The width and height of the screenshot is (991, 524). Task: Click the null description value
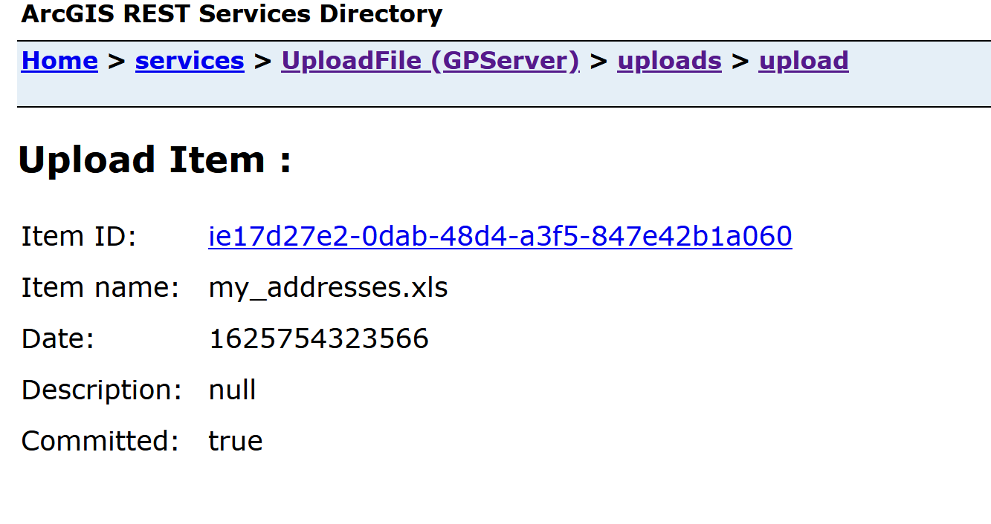232,390
